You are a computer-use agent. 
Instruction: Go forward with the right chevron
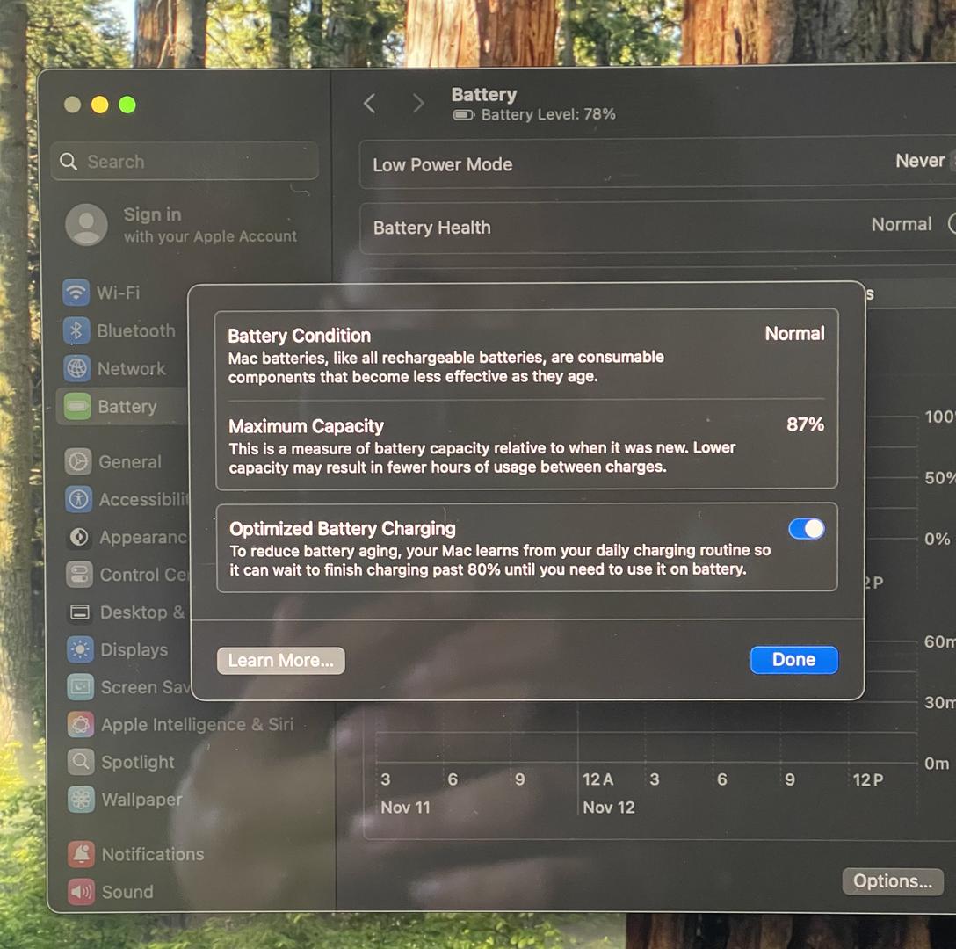(x=418, y=103)
